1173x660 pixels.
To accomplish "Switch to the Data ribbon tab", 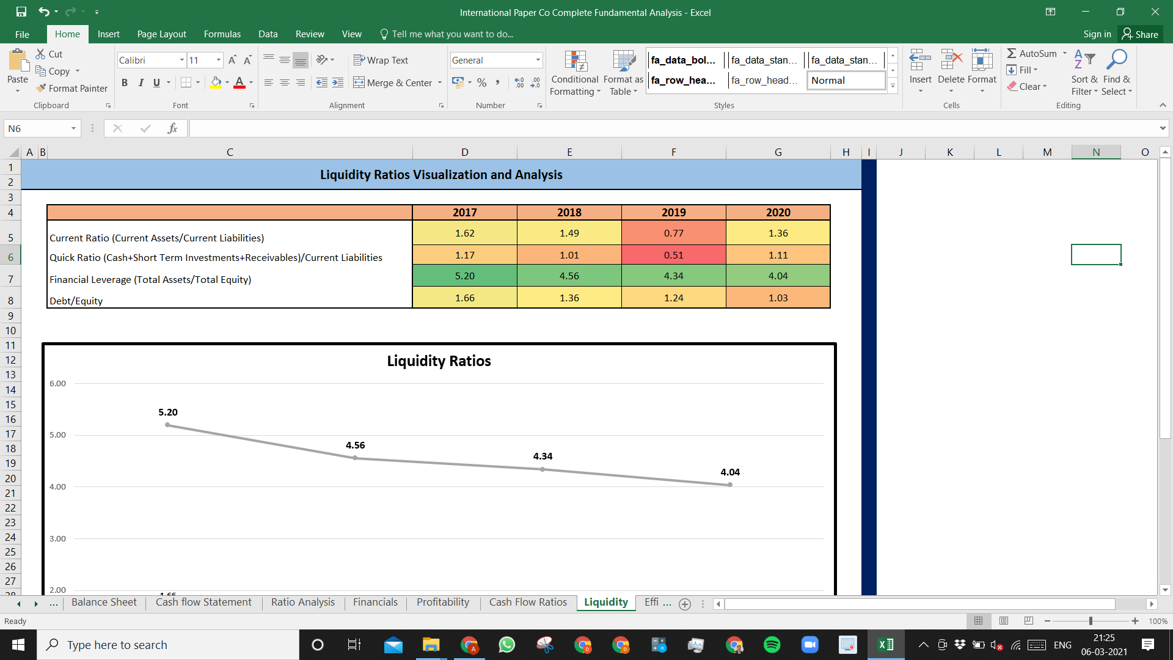I will 268,34.
